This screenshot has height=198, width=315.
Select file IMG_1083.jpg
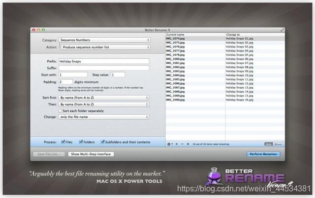coord(175,71)
